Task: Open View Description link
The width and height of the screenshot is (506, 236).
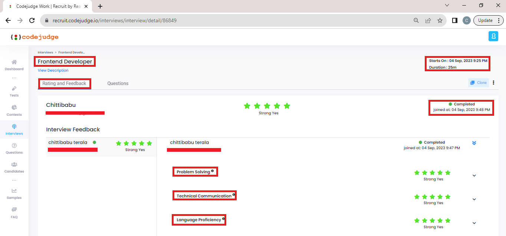Action: click(x=53, y=70)
